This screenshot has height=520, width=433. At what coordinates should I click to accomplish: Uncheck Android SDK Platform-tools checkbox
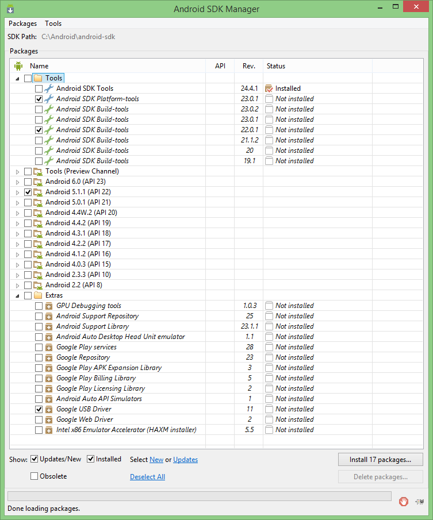click(x=39, y=99)
